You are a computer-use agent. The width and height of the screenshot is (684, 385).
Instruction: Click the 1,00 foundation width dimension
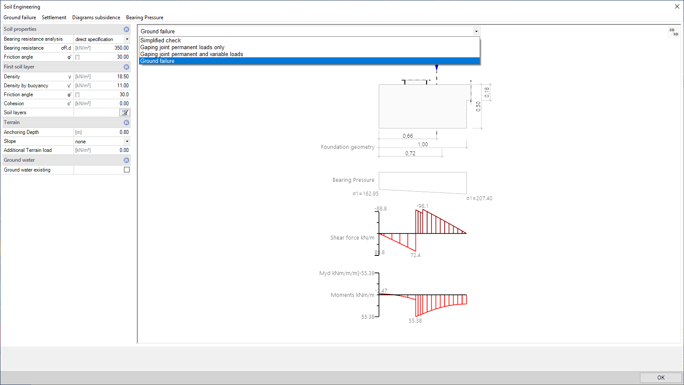pos(423,145)
